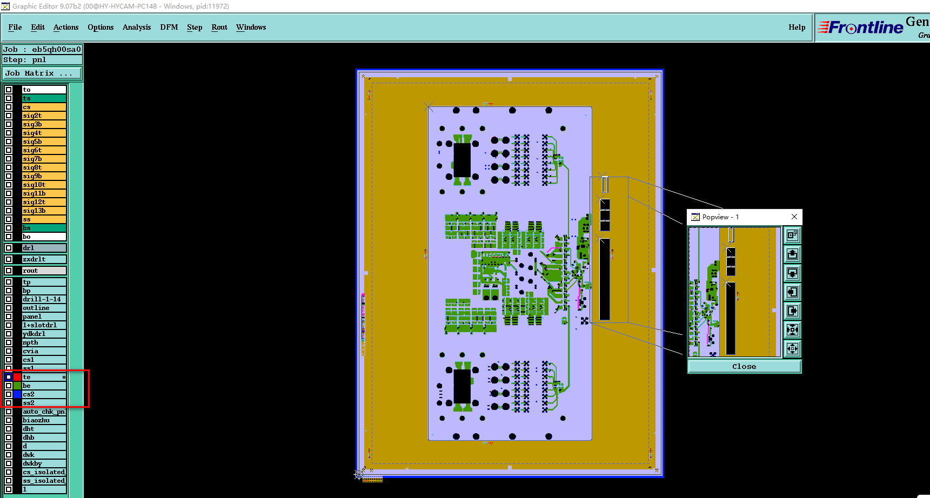Toggle the be layer checkbox
930x498 pixels.
pyautogui.click(x=9, y=386)
